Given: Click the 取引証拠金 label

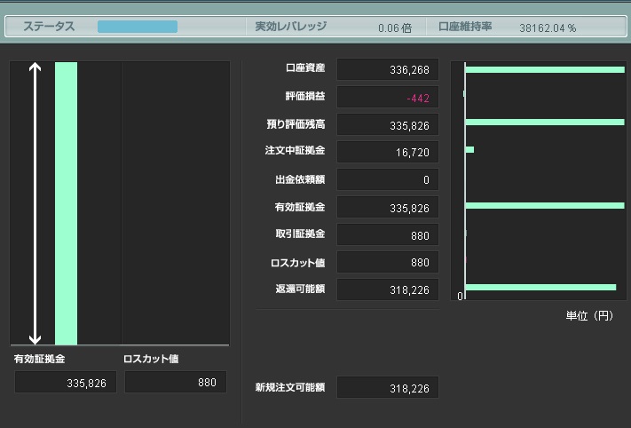Looking at the screenshot, I should 300,234.
